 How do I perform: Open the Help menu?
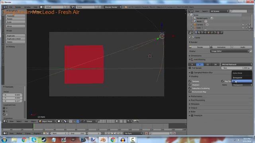click(35, 7)
